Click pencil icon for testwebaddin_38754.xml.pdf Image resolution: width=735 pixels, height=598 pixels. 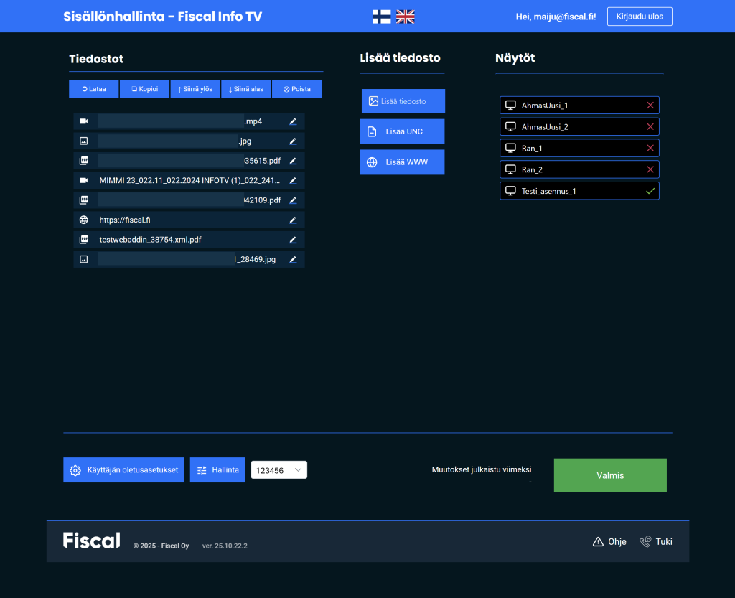pos(293,240)
